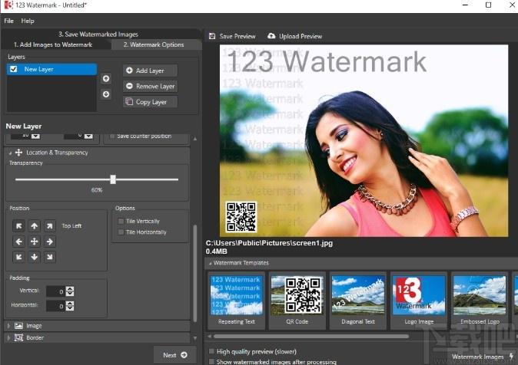The width and height of the screenshot is (518, 365).
Task: Enable High quality preview (slower)
Action: tap(211, 351)
